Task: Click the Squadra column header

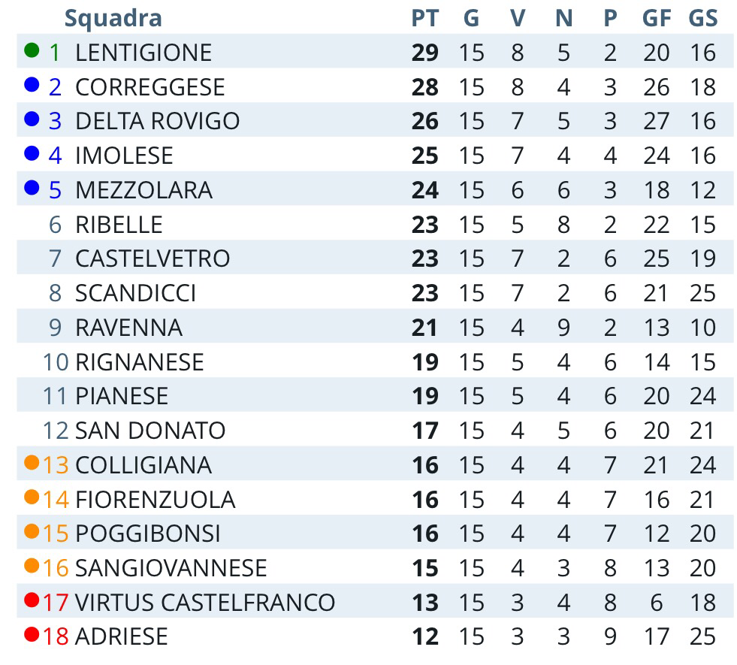Action: 113,19
